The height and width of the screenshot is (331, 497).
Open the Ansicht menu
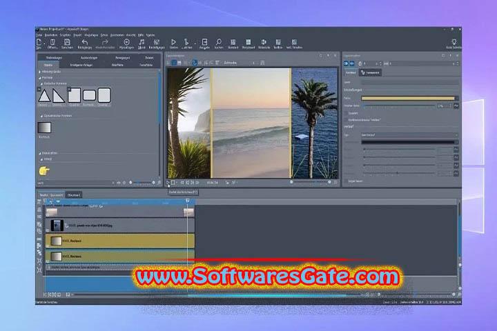point(131,35)
